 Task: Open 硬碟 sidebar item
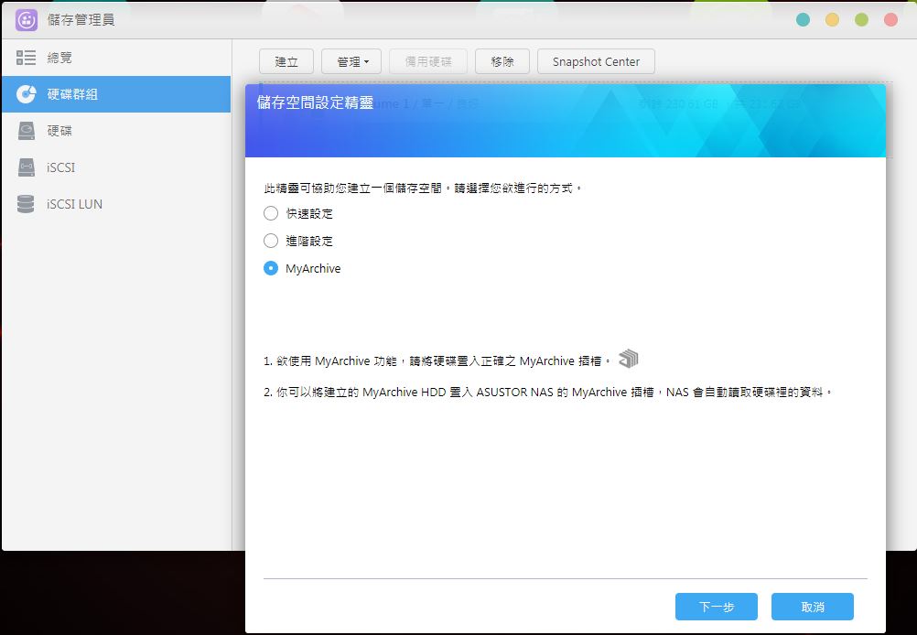116,131
